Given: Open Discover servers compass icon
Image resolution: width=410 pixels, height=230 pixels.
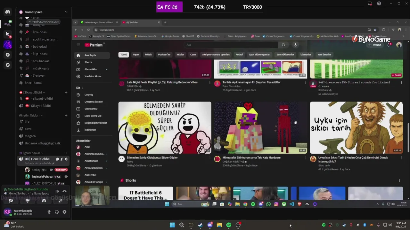Looking at the screenshot, I should pos(8,65).
